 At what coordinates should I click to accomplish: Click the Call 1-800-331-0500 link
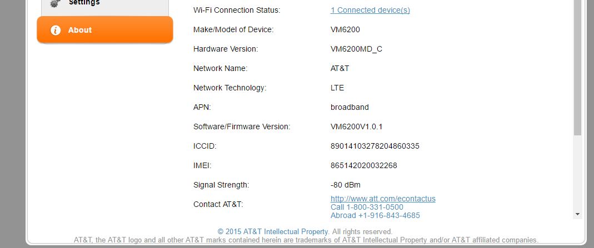coord(367,207)
